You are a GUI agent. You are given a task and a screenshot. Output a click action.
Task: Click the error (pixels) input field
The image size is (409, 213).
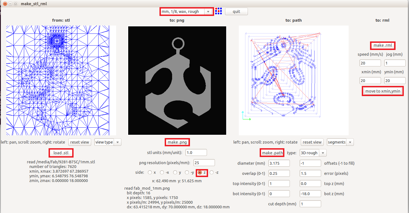click(x=310, y=173)
